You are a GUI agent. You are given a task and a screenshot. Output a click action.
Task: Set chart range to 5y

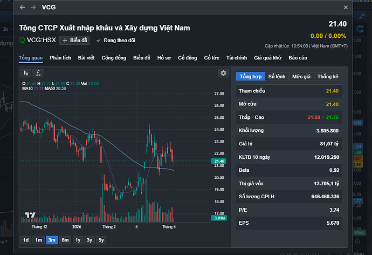coord(101,240)
